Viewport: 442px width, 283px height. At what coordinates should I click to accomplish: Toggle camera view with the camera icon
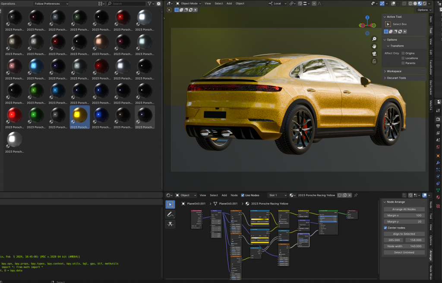pos(375,54)
